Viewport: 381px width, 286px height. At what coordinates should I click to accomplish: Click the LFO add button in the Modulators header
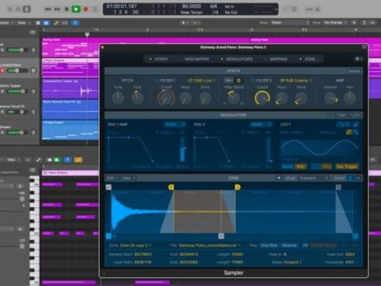355,115
